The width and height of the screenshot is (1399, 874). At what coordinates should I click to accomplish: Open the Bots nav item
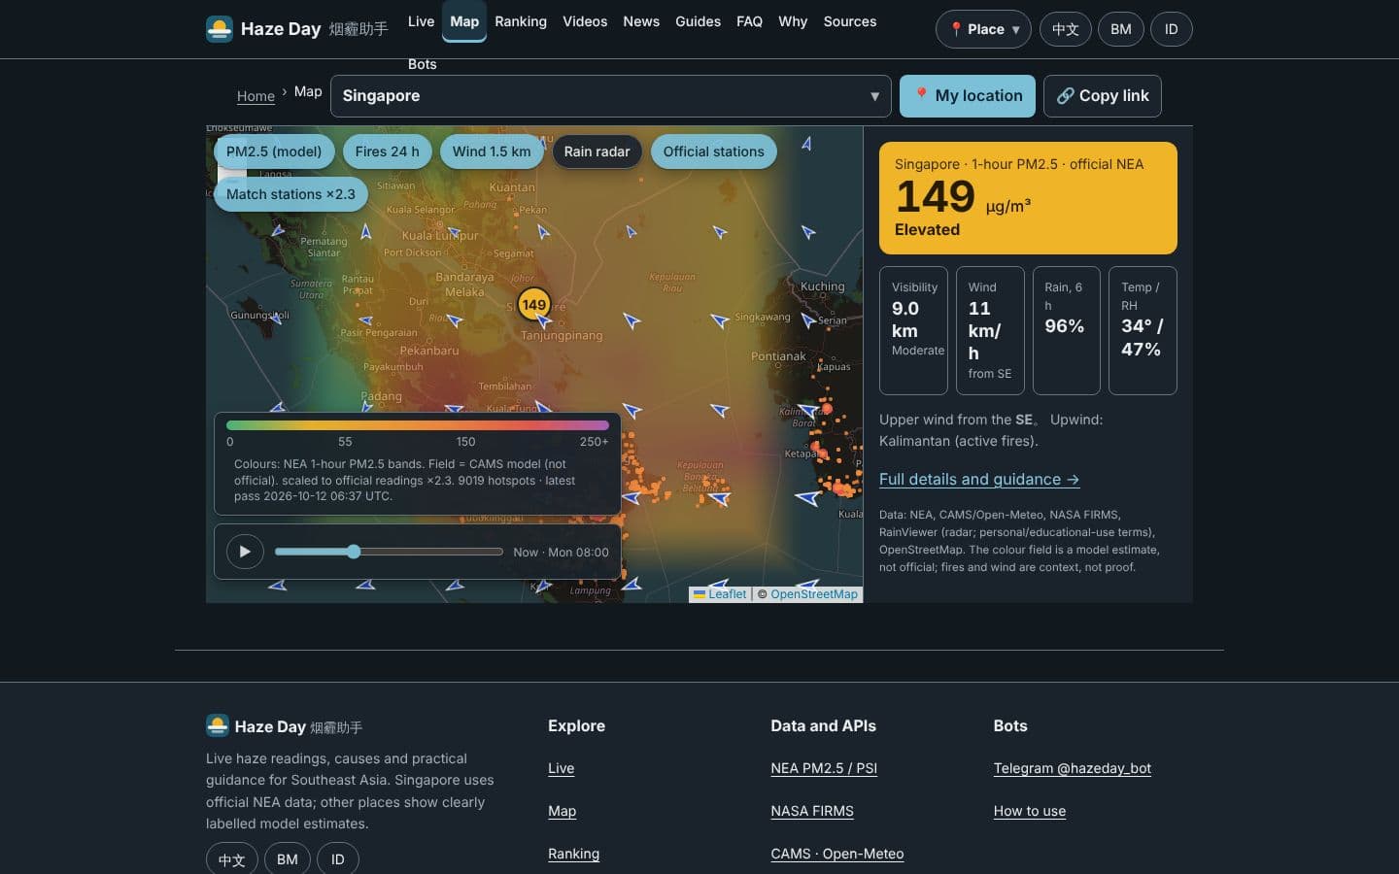pos(422,64)
